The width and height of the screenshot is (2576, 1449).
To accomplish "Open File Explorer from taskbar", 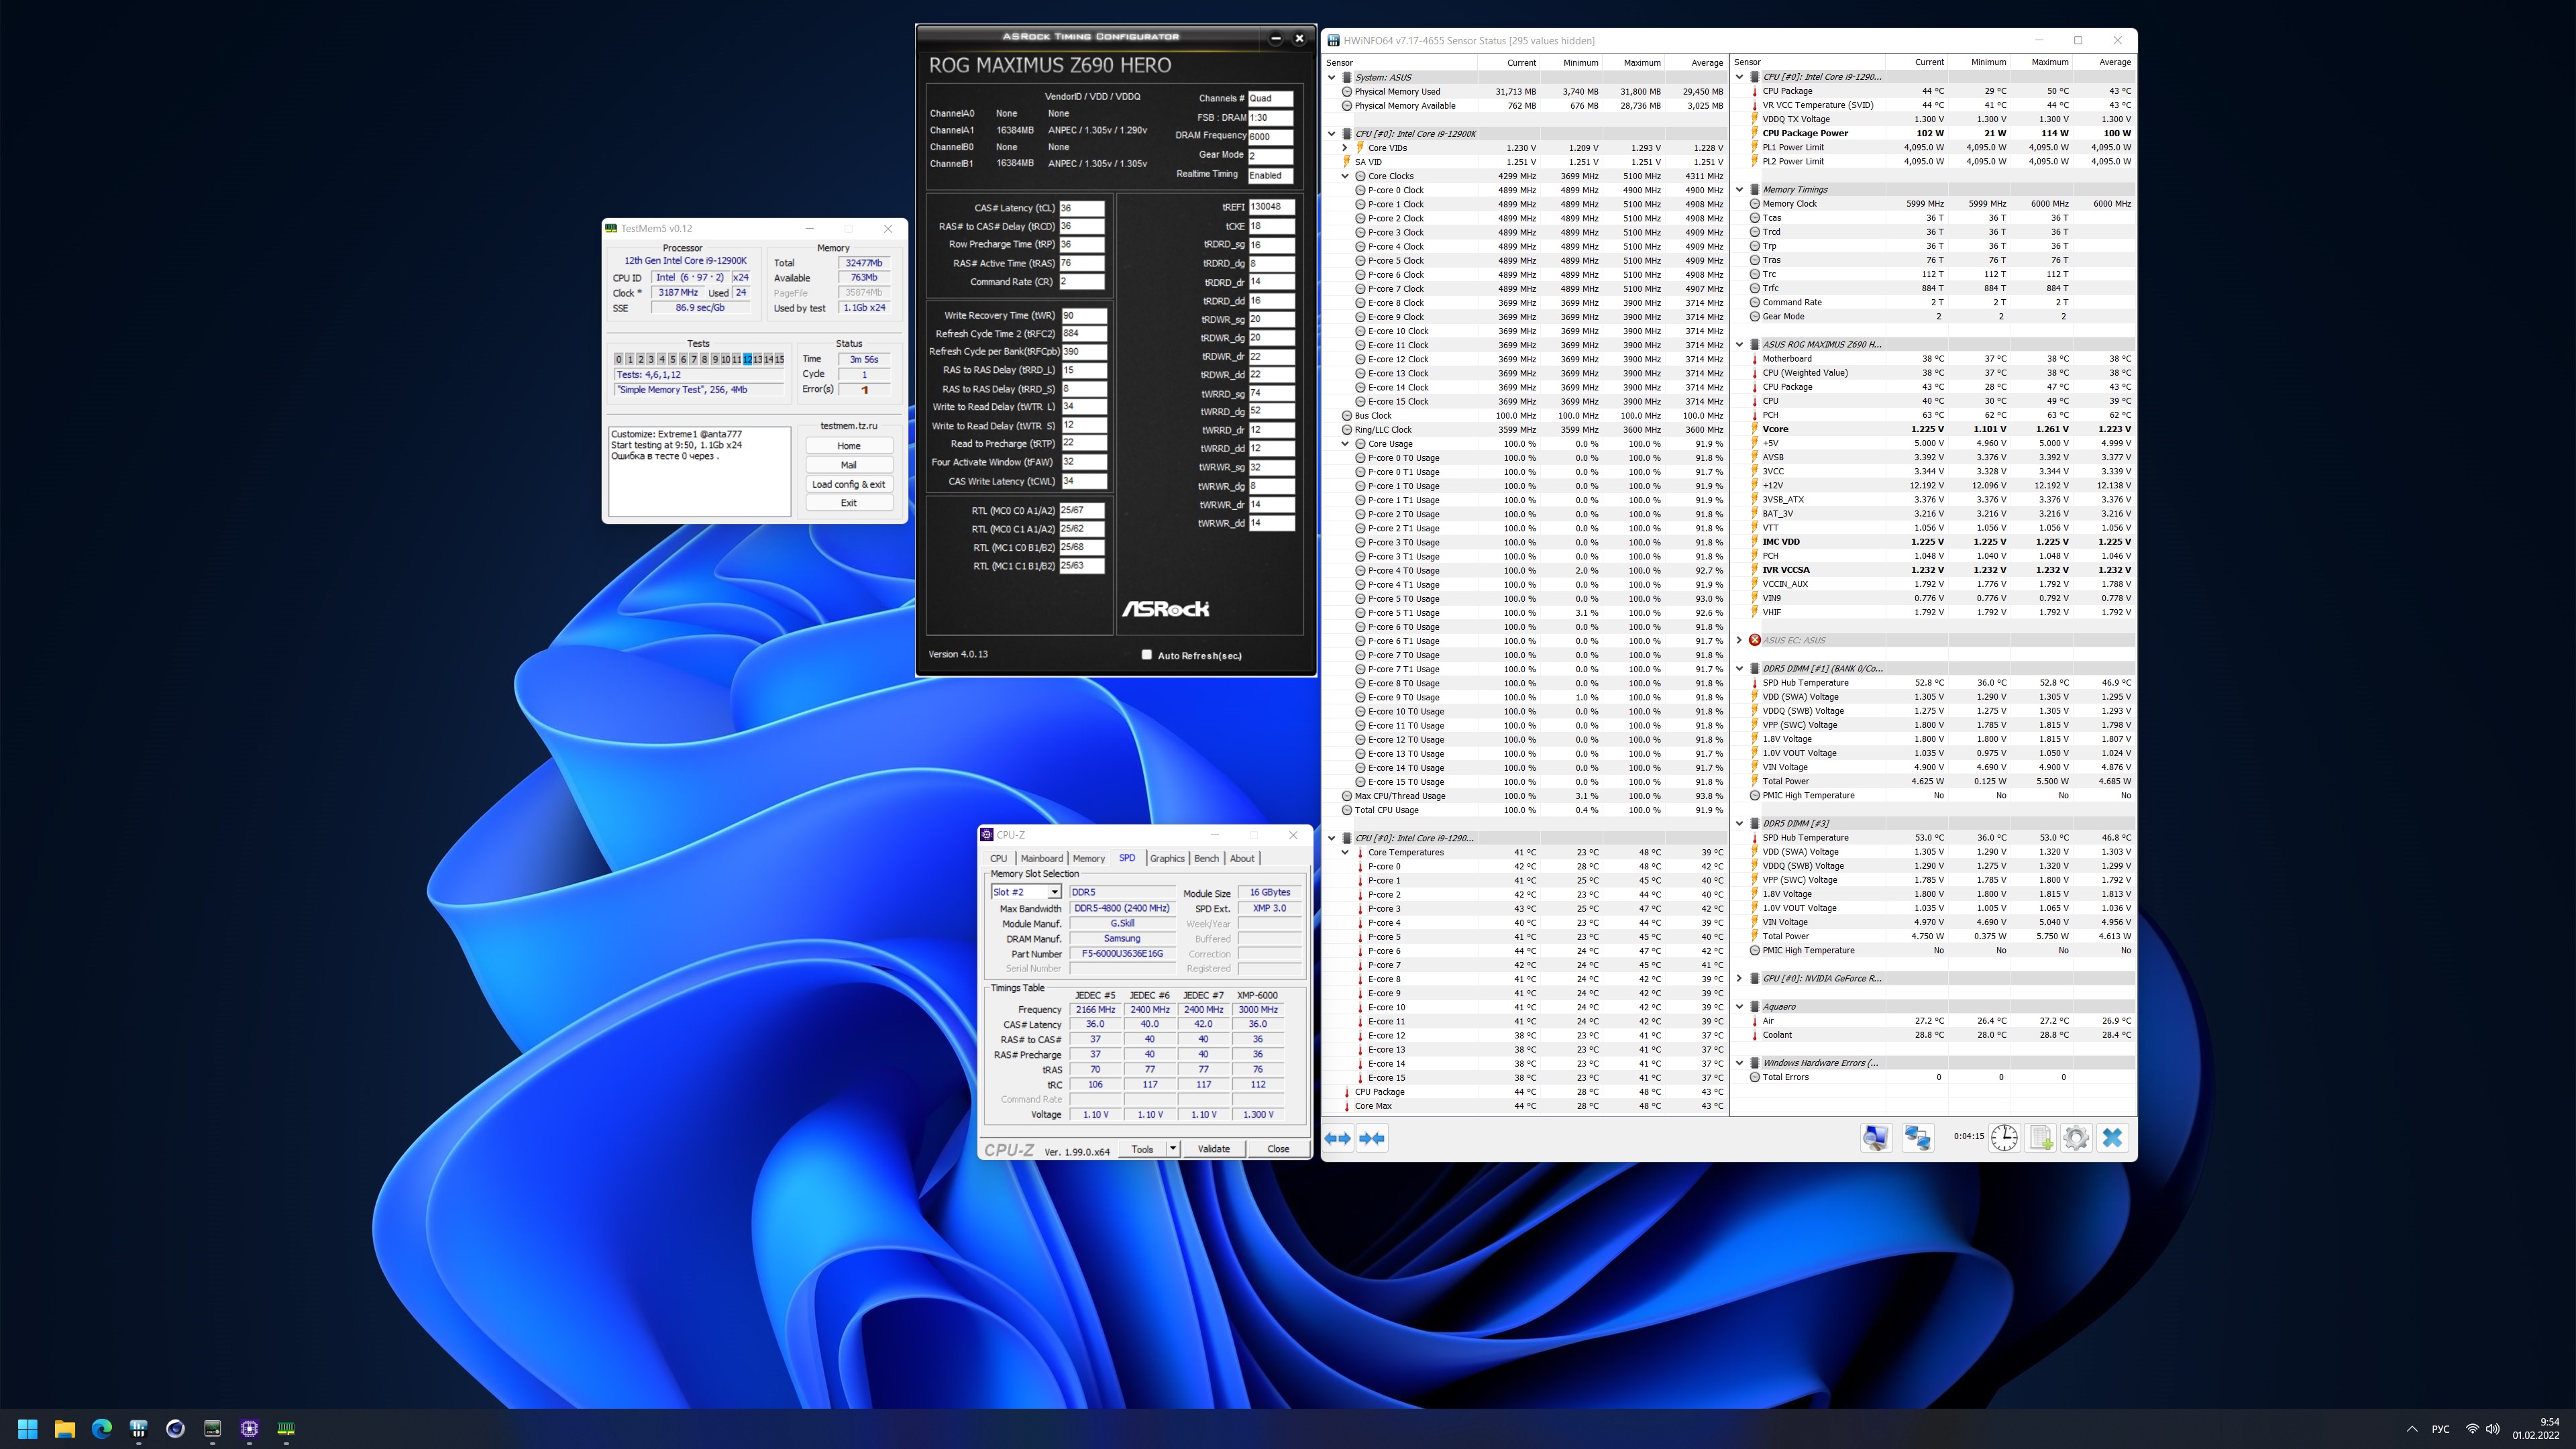I will tap(65, 1428).
